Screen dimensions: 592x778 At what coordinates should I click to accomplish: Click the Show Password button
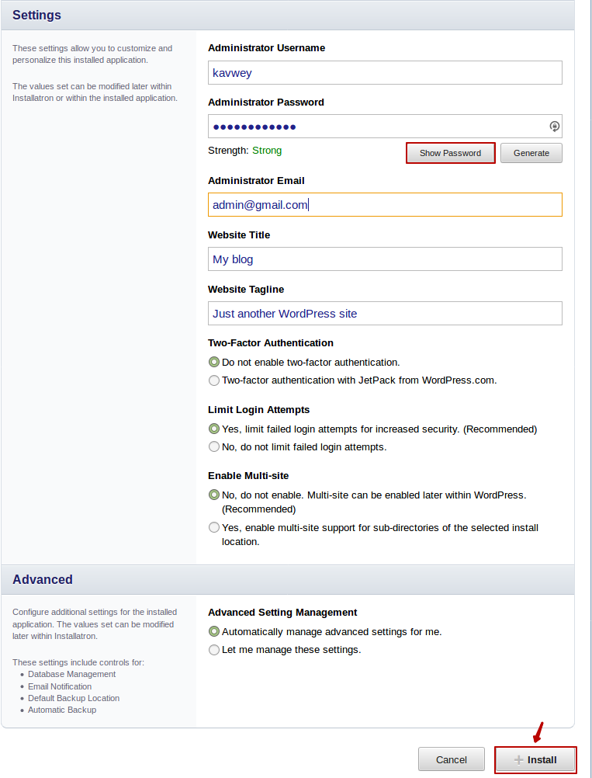(x=451, y=153)
